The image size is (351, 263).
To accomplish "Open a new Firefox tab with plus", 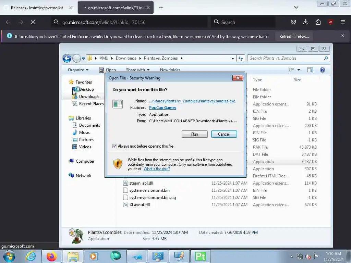I will [161, 8].
